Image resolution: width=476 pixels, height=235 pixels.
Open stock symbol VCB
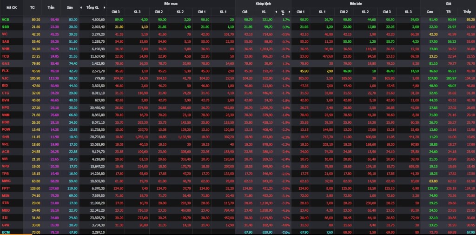click(x=5, y=20)
